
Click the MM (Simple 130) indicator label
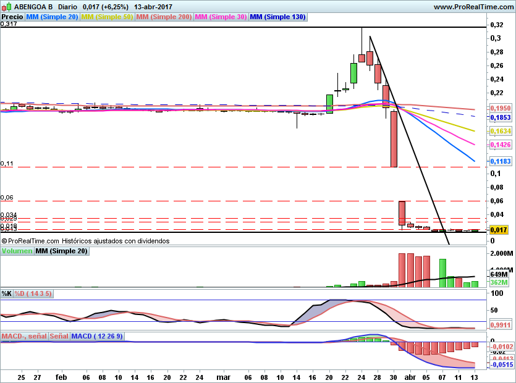(277, 17)
